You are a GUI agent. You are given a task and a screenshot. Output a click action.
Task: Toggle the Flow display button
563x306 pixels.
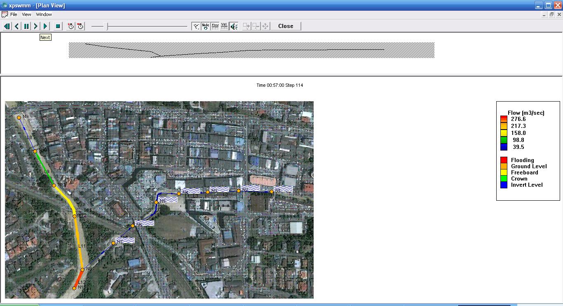tap(215, 26)
